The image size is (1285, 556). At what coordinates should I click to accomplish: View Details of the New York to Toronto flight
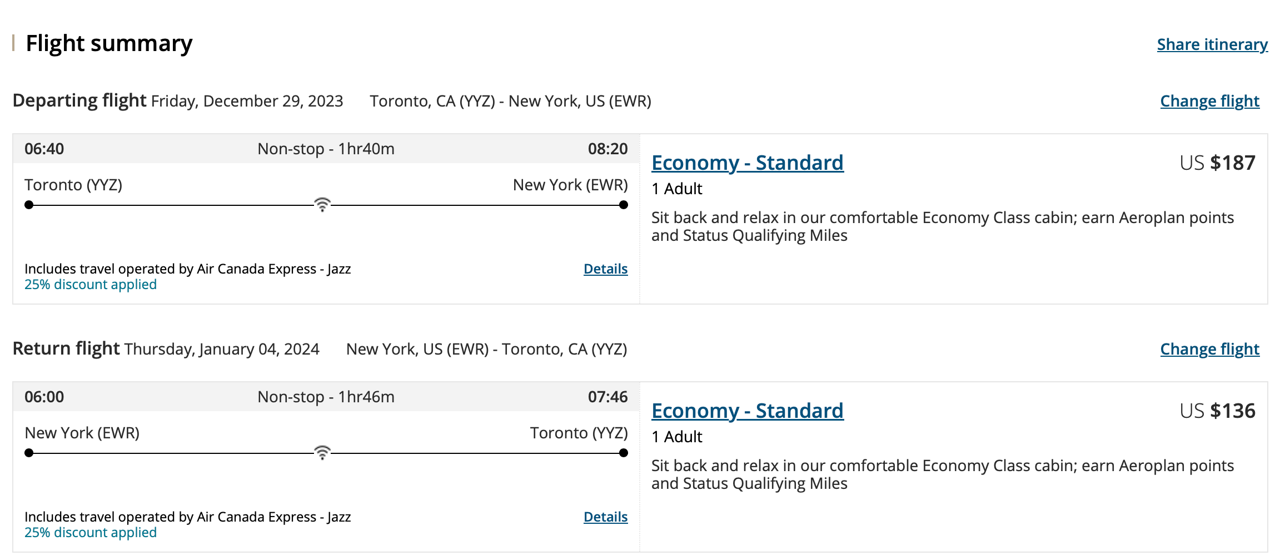(605, 517)
